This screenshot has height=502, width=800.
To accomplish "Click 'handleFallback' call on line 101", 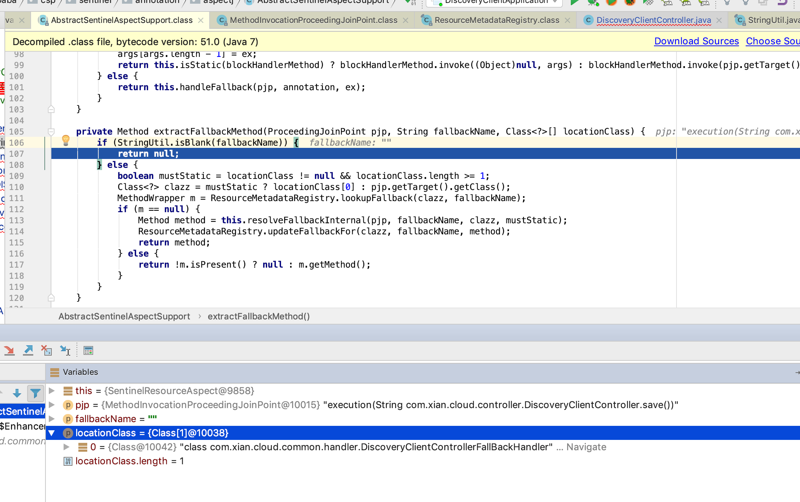I will [216, 87].
